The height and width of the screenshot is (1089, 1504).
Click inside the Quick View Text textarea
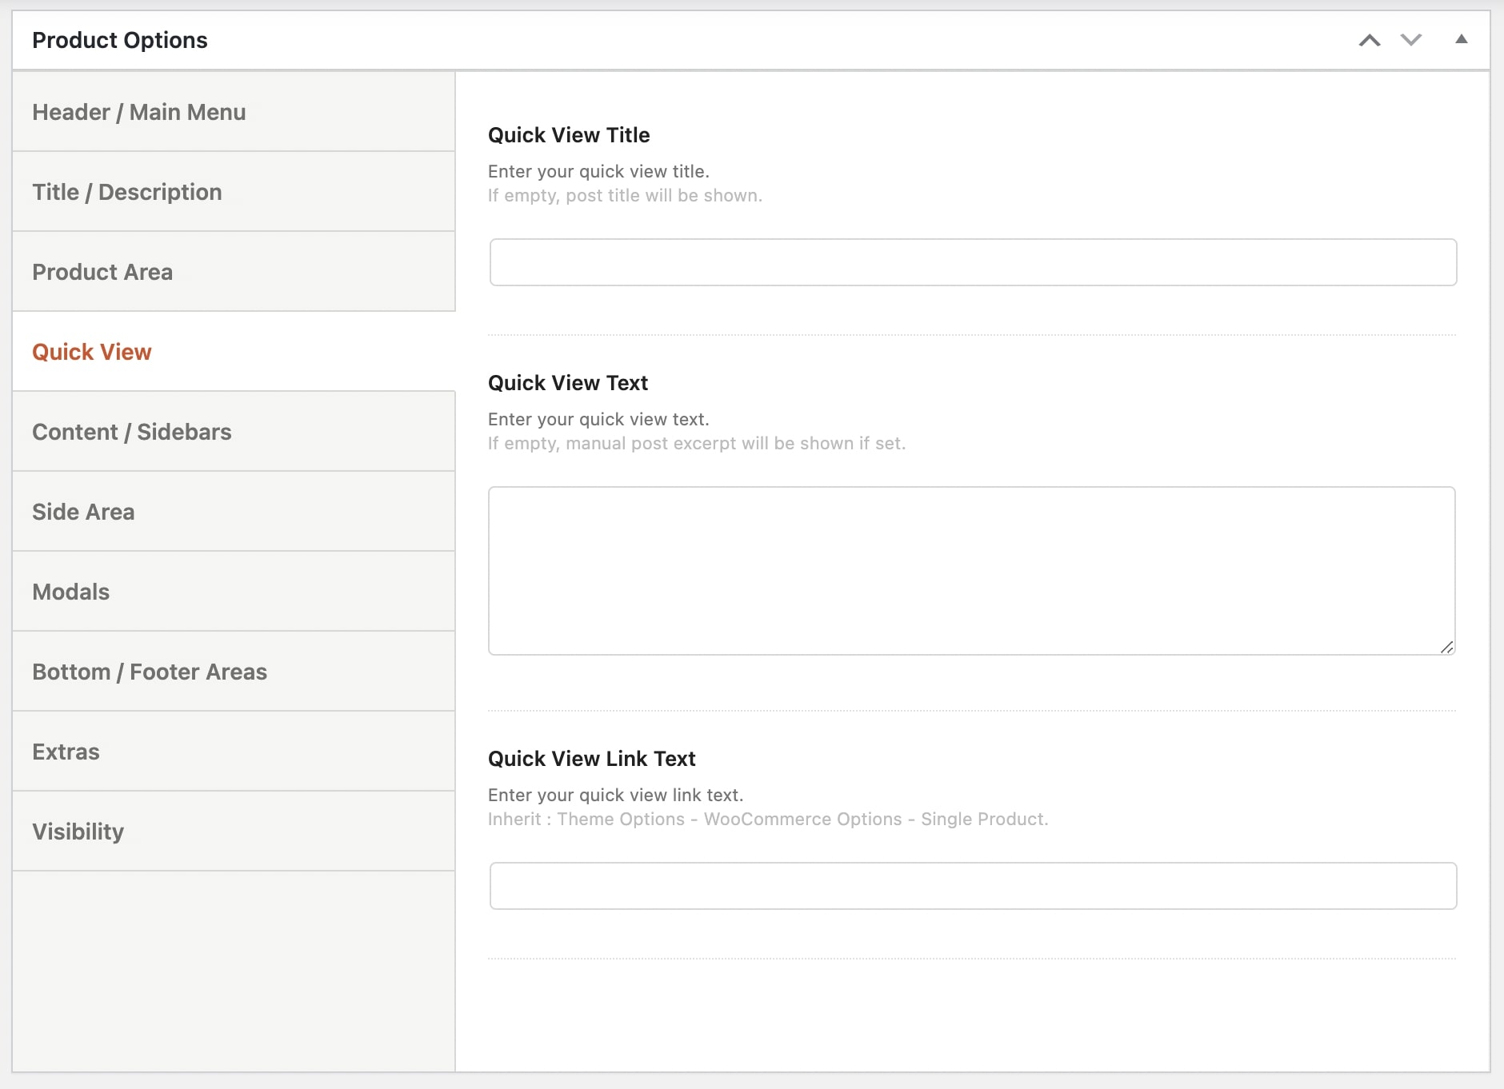pos(971,570)
